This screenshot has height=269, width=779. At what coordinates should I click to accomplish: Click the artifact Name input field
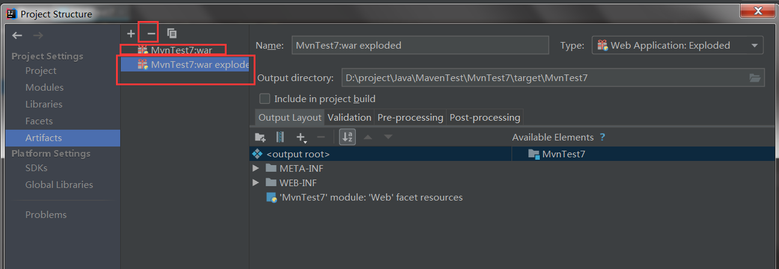[x=420, y=46]
